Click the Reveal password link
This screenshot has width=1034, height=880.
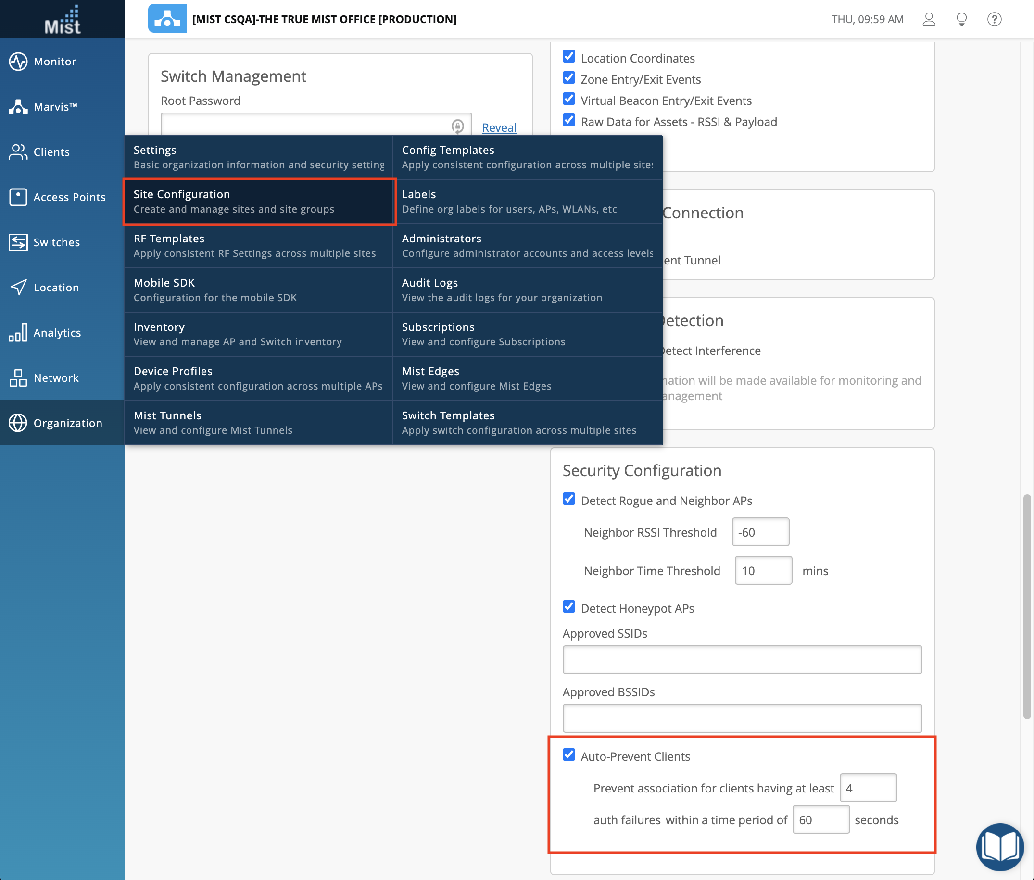click(x=499, y=128)
